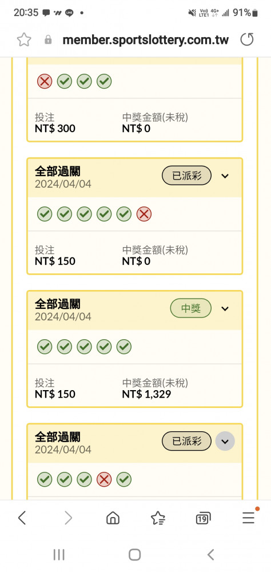
Task: Open the tab switcher showing 19 tabs
Action: tap(203, 518)
